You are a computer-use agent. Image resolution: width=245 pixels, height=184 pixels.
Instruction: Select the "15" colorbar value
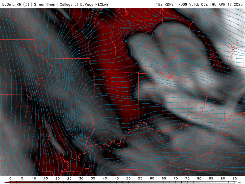coord(46,178)
